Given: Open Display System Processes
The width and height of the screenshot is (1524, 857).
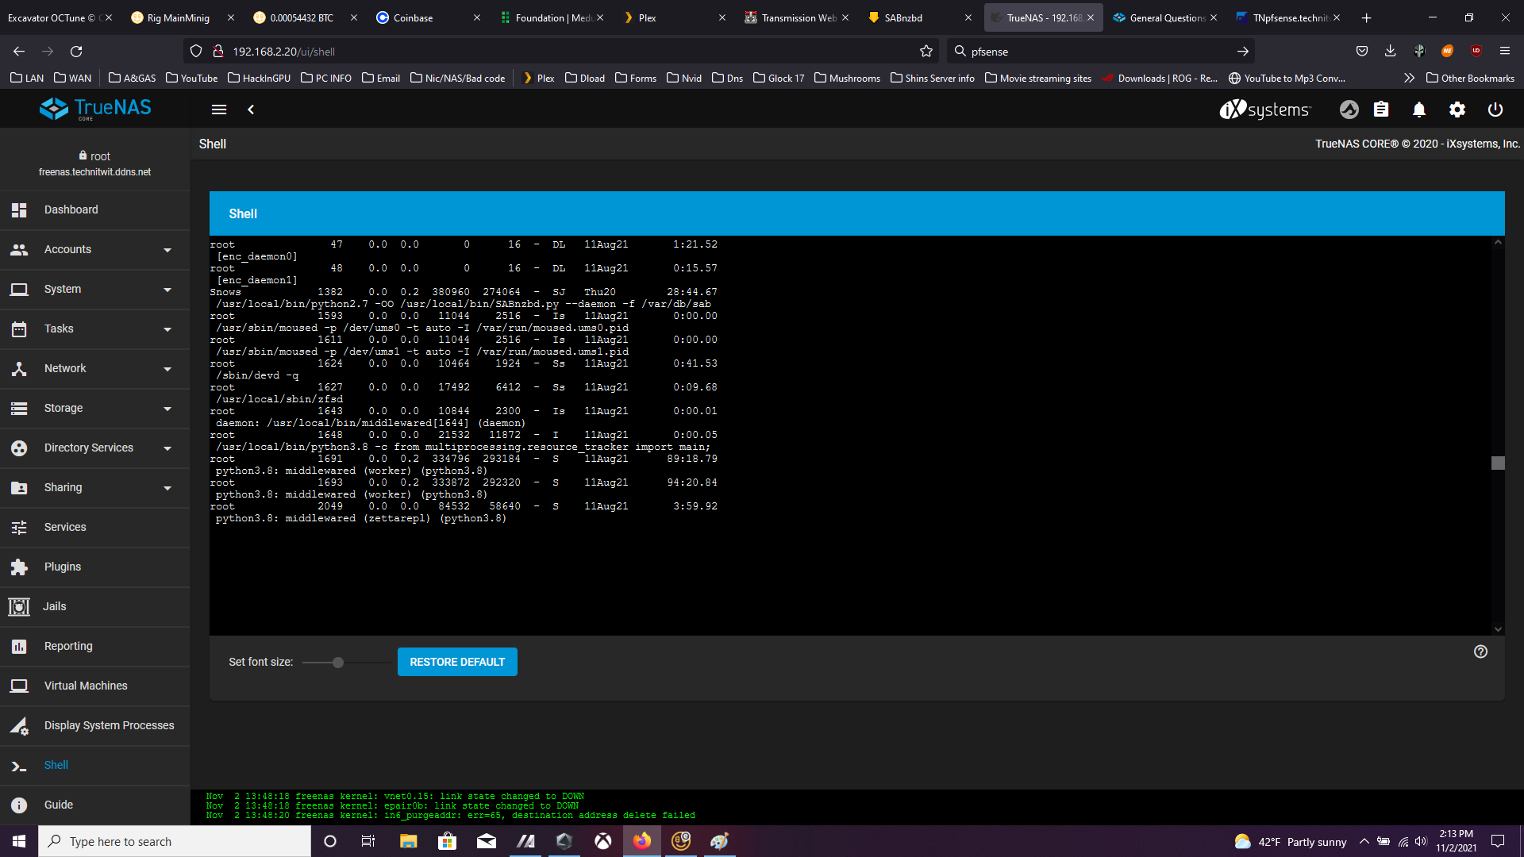Looking at the screenshot, I should click(95, 725).
